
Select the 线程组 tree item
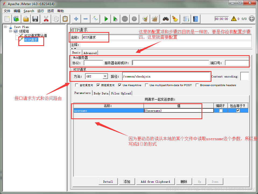tap(24, 31)
